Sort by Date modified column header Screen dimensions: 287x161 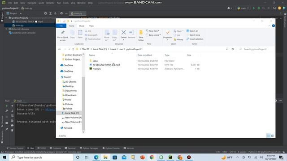pos(144,55)
